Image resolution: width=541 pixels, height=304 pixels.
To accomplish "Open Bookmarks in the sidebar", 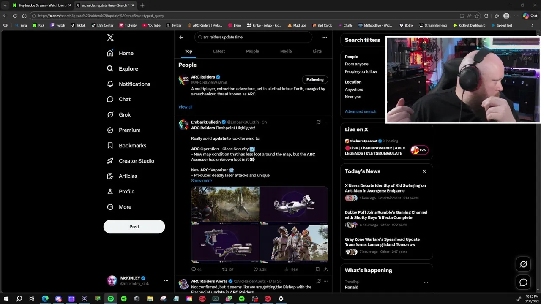I will pos(126,145).
